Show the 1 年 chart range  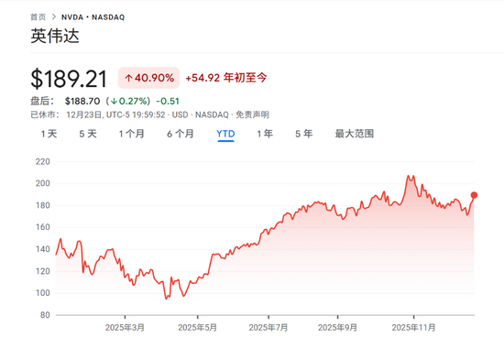pos(265,134)
